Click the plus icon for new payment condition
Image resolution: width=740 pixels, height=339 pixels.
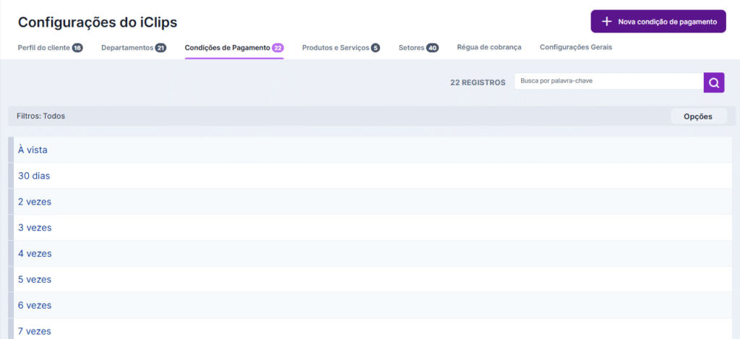(x=607, y=22)
